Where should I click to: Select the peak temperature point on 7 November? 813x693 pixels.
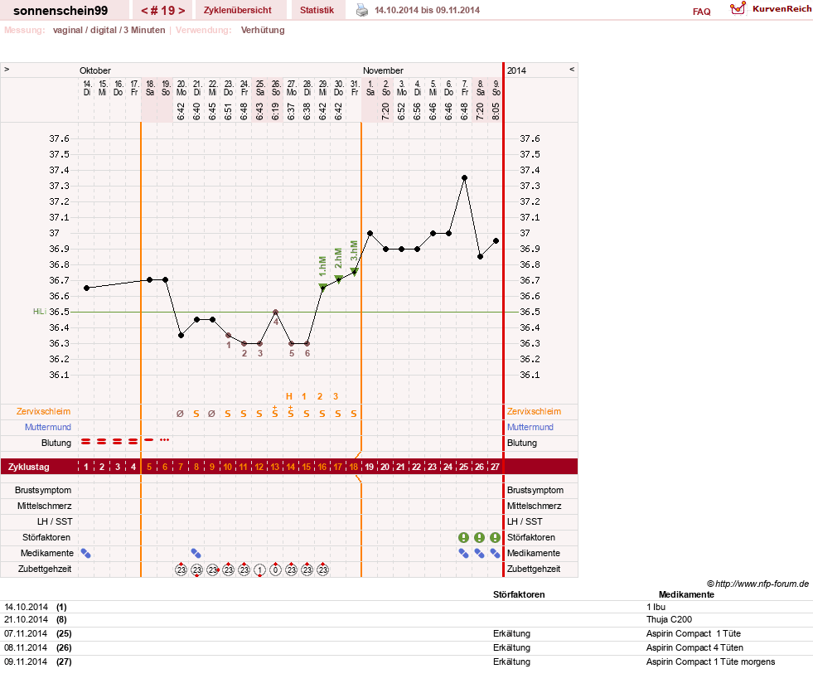[x=465, y=178]
